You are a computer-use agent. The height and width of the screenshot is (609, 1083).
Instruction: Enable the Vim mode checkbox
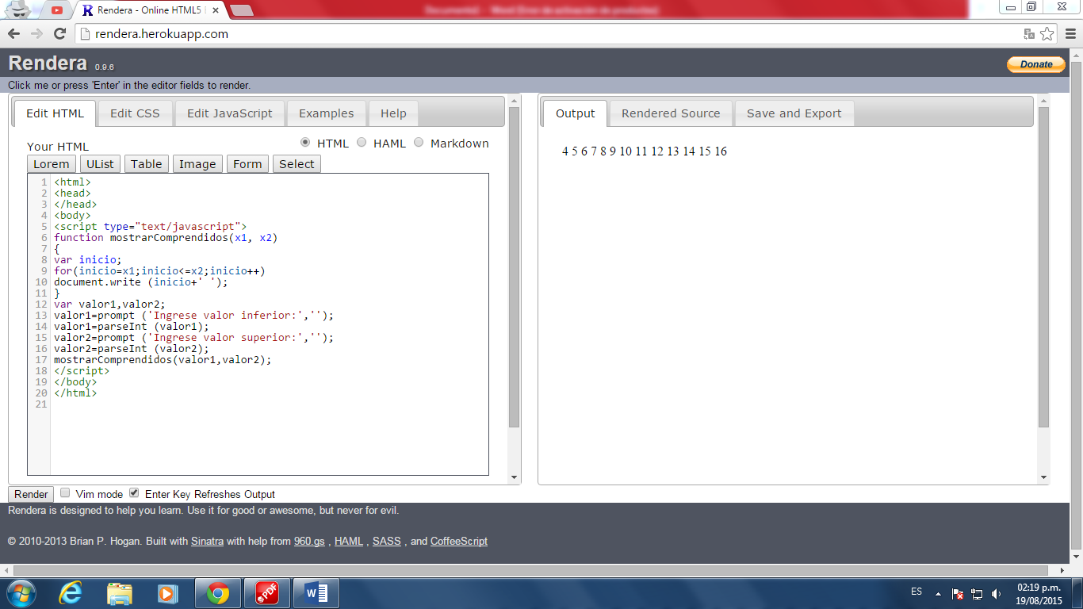[x=65, y=492]
